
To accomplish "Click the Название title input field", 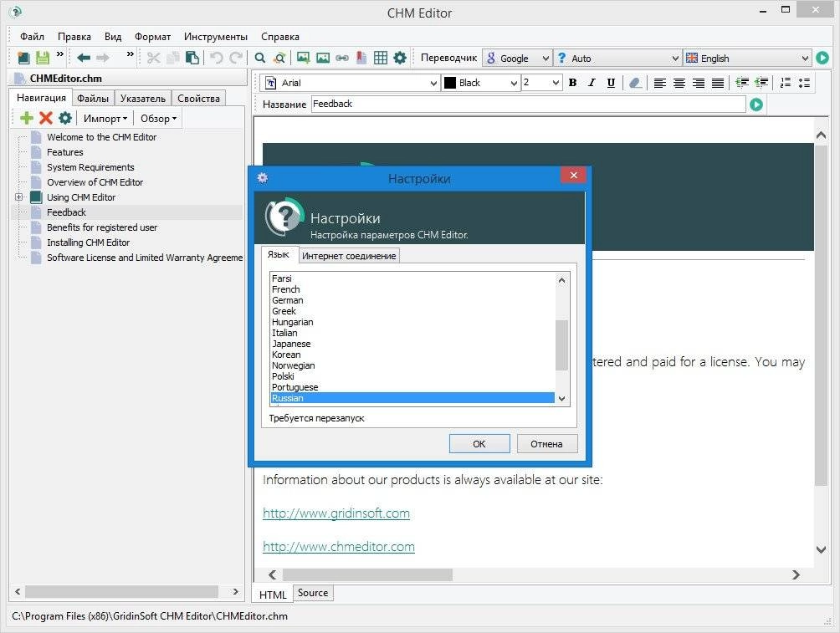I will pyautogui.click(x=528, y=104).
